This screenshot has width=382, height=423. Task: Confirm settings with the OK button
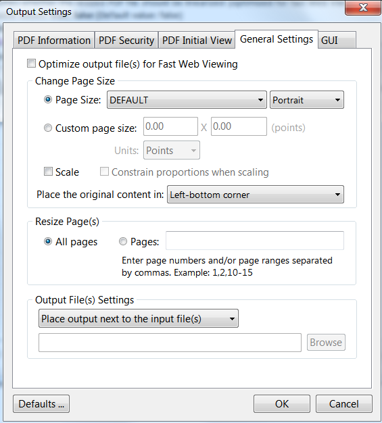[x=281, y=404]
